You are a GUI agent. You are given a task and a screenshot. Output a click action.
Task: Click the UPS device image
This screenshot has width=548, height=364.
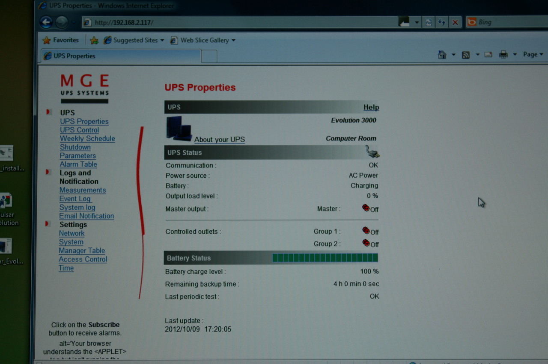click(x=179, y=128)
